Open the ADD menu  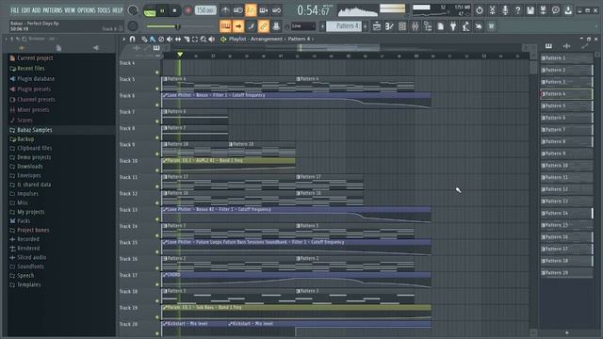pyautogui.click(x=36, y=10)
